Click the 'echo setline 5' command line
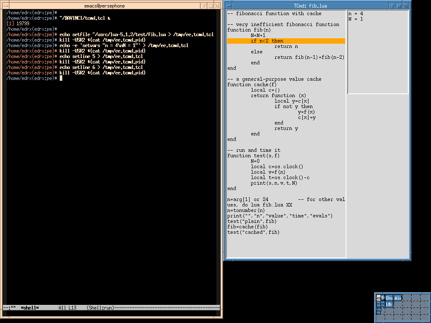 point(101,57)
